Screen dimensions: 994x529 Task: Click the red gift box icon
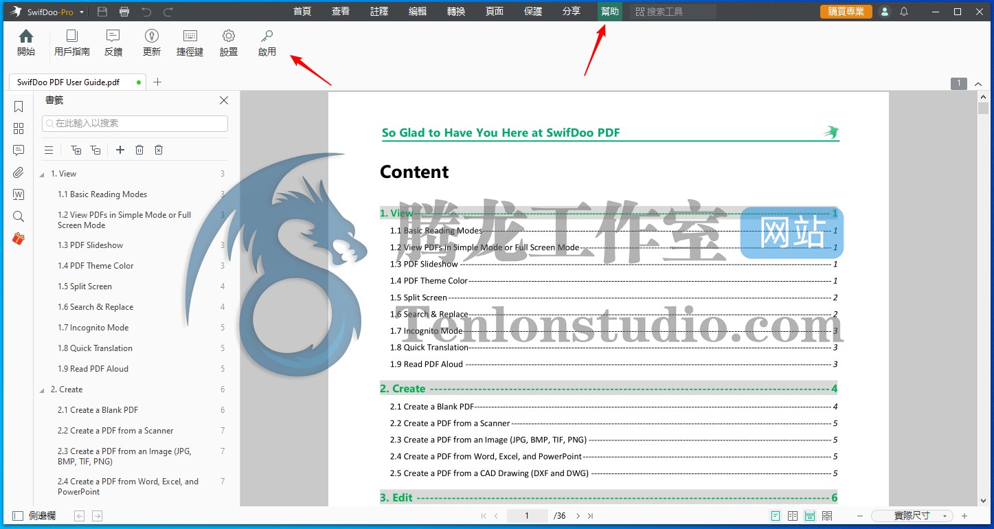click(x=19, y=238)
